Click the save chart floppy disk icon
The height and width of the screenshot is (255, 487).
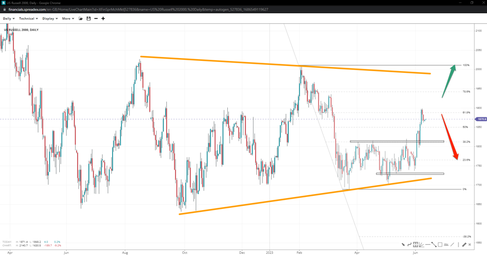(x=88, y=19)
